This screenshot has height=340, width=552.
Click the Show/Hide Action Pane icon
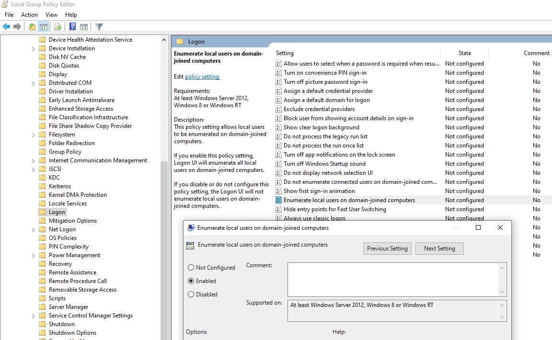pos(84,27)
